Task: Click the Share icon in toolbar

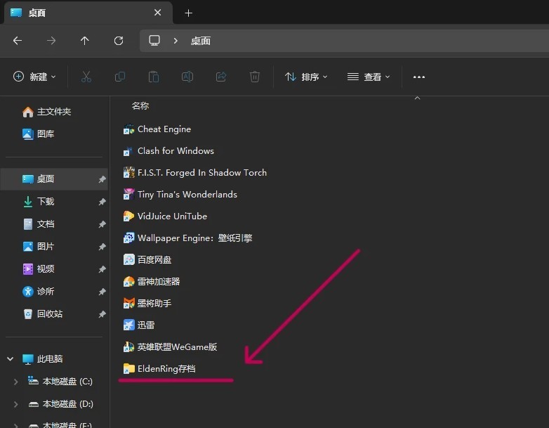Action: [221, 77]
